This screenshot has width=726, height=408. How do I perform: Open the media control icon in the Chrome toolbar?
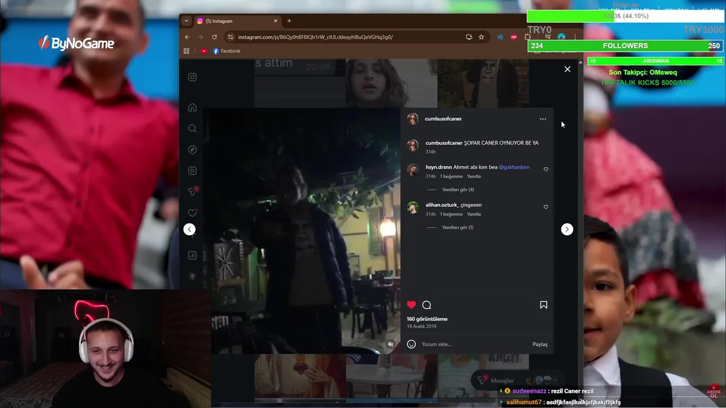[x=548, y=37]
